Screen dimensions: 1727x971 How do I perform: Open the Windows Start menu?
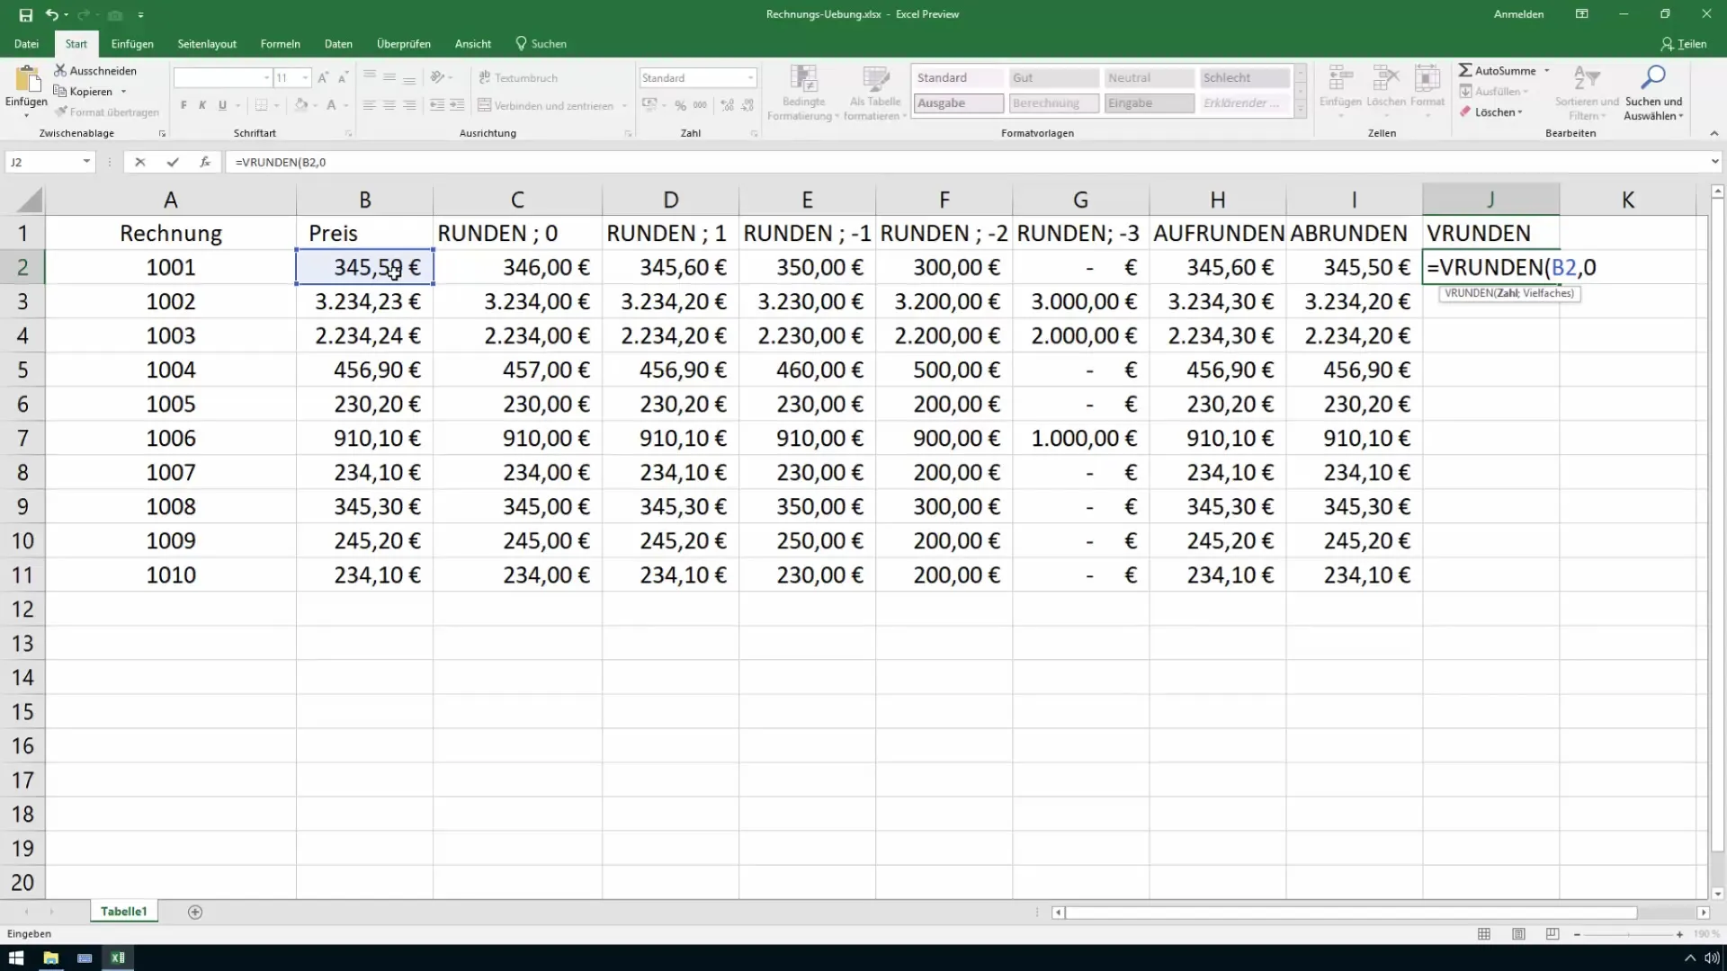pos(16,958)
